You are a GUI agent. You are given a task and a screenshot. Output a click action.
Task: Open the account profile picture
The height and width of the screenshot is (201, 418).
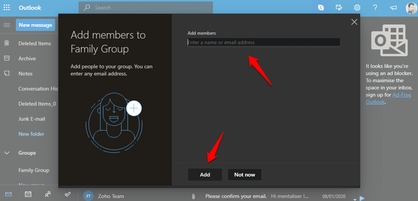[x=412, y=8]
